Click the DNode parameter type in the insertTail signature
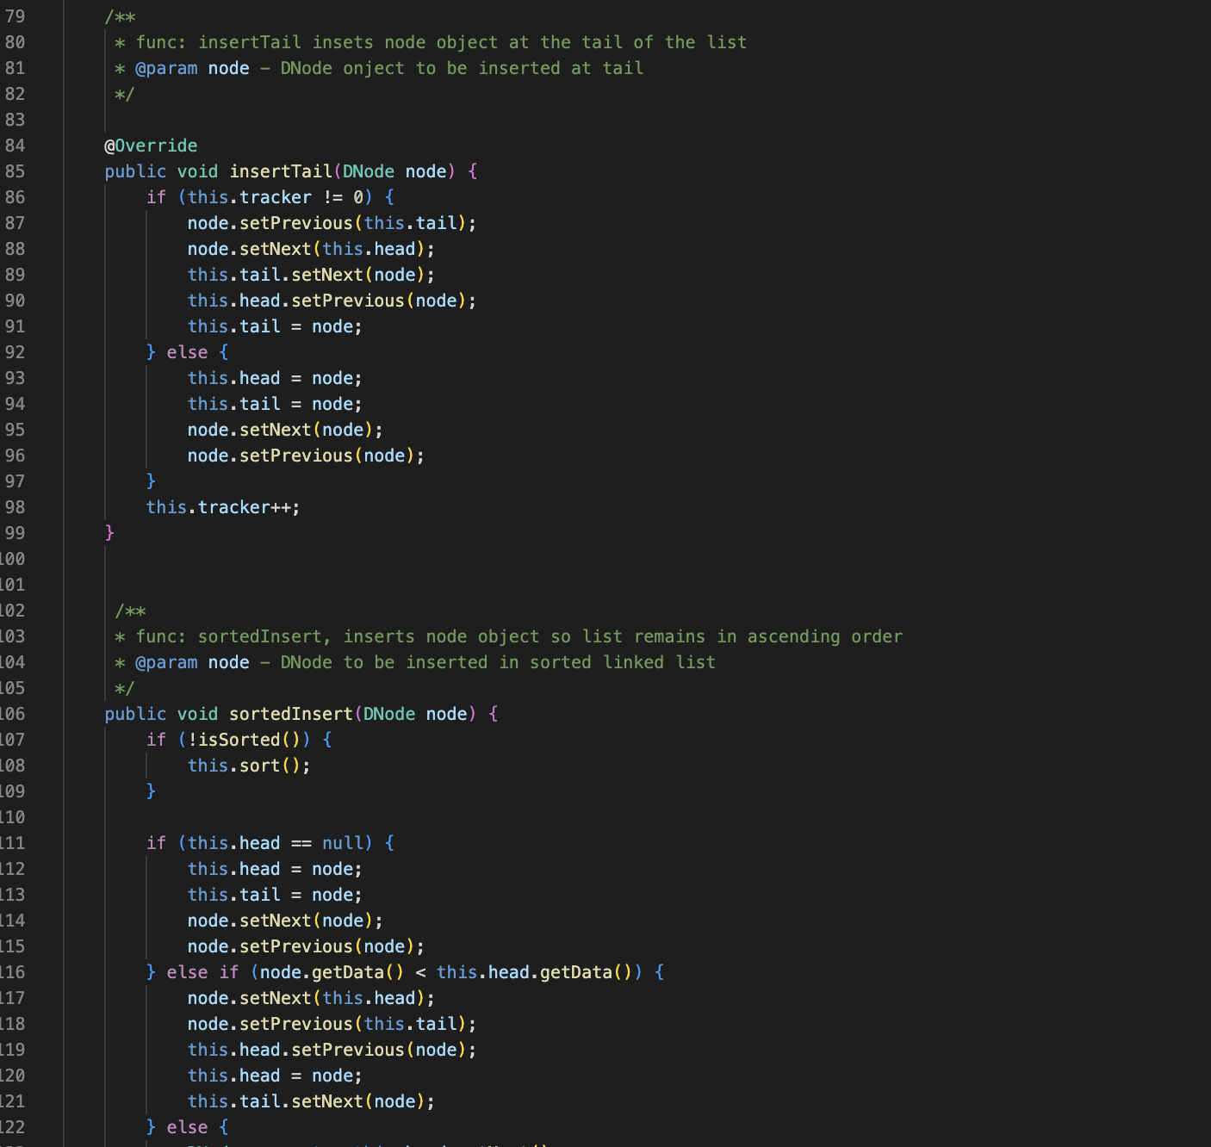The height and width of the screenshot is (1147, 1211). click(x=369, y=171)
